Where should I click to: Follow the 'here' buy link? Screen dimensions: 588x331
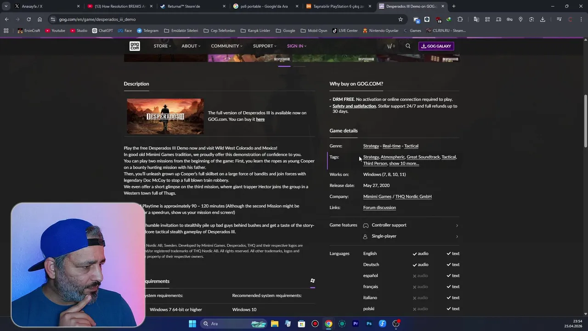[x=260, y=120]
